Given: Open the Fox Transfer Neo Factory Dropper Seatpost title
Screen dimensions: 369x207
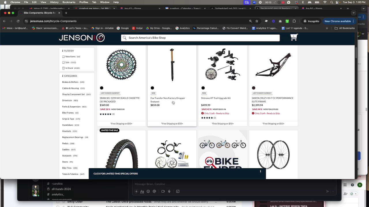Looking at the screenshot, I should [x=168, y=100].
